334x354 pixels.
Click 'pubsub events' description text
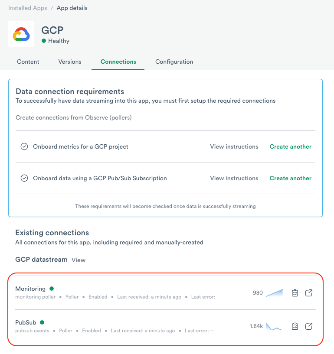[32, 331]
